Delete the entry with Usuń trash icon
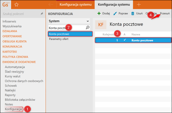Viewport: 172px width, 113px height. 137,13
